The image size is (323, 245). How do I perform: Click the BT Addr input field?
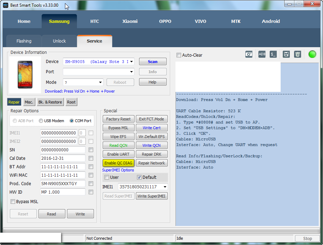coord(63,167)
